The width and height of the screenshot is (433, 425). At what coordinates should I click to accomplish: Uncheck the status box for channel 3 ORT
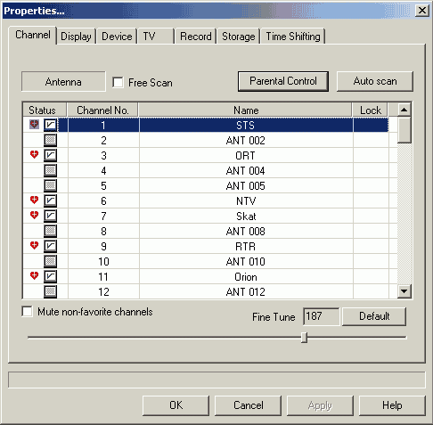coord(50,155)
